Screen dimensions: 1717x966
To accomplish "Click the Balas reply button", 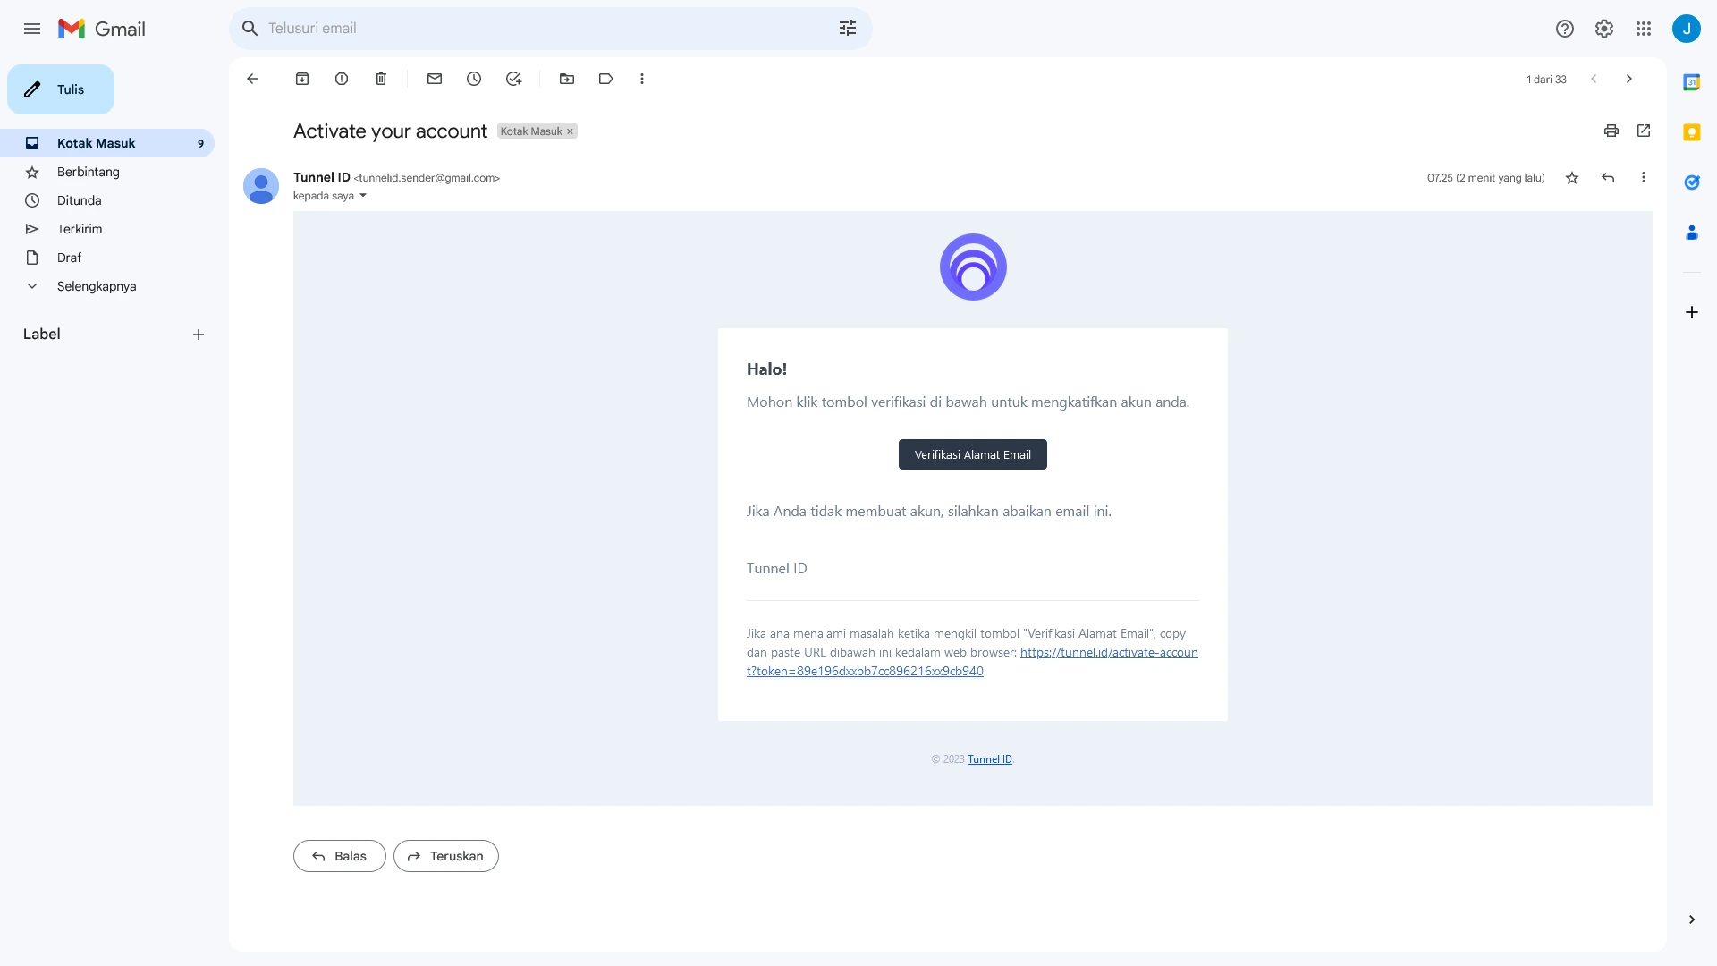I will pos(340,856).
